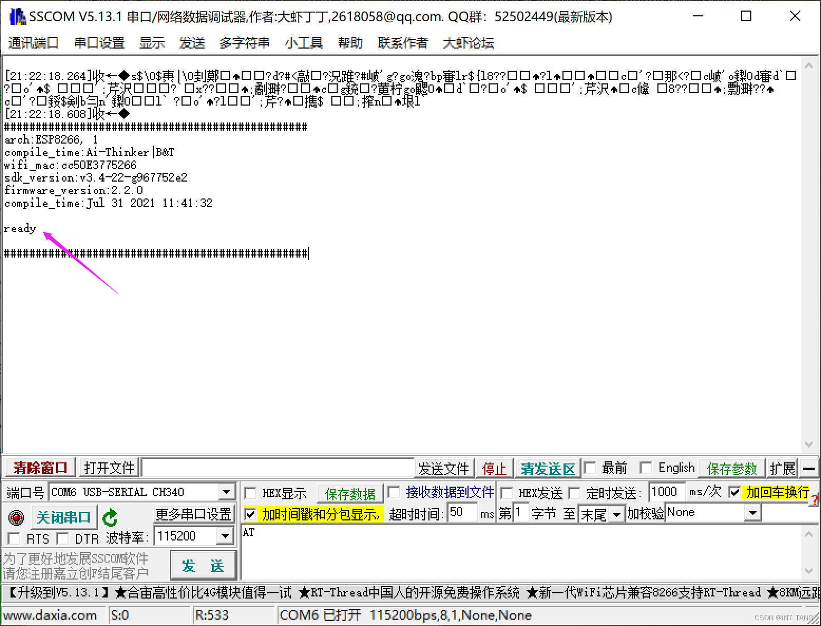Click the www.daxia.com status bar link
The height and width of the screenshot is (626, 821).
click(50, 615)
